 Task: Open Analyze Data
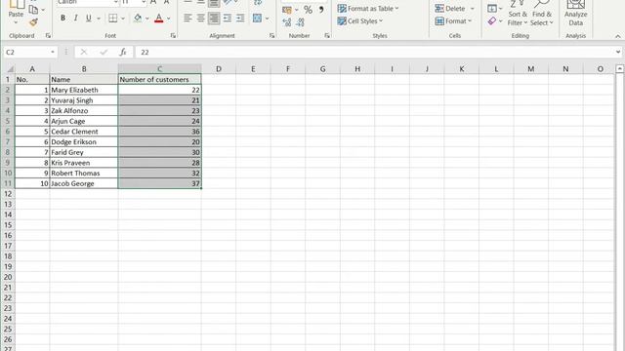575,13
